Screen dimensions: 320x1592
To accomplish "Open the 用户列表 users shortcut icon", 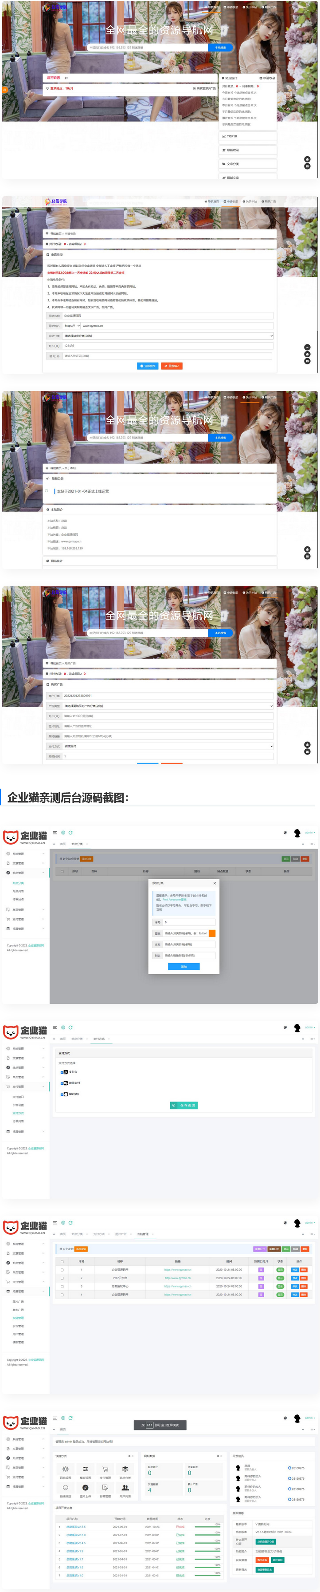I will [x=125, y=1488].
